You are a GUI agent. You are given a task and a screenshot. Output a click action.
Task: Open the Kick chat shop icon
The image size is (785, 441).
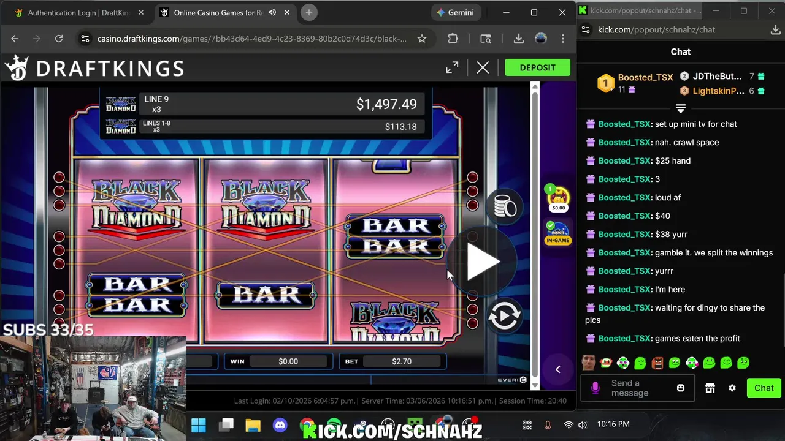(710, 388)
